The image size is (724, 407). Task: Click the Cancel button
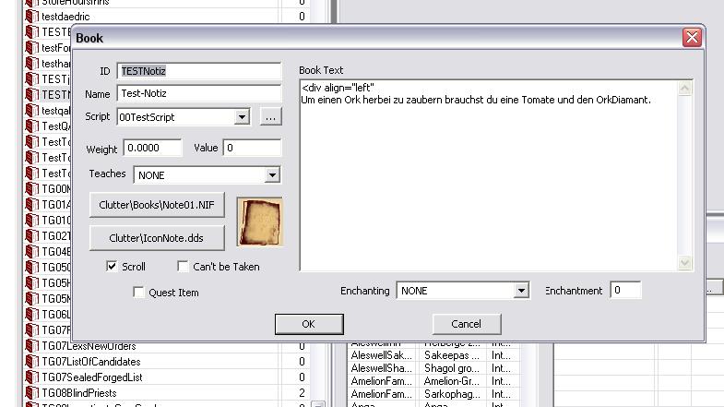467,324
